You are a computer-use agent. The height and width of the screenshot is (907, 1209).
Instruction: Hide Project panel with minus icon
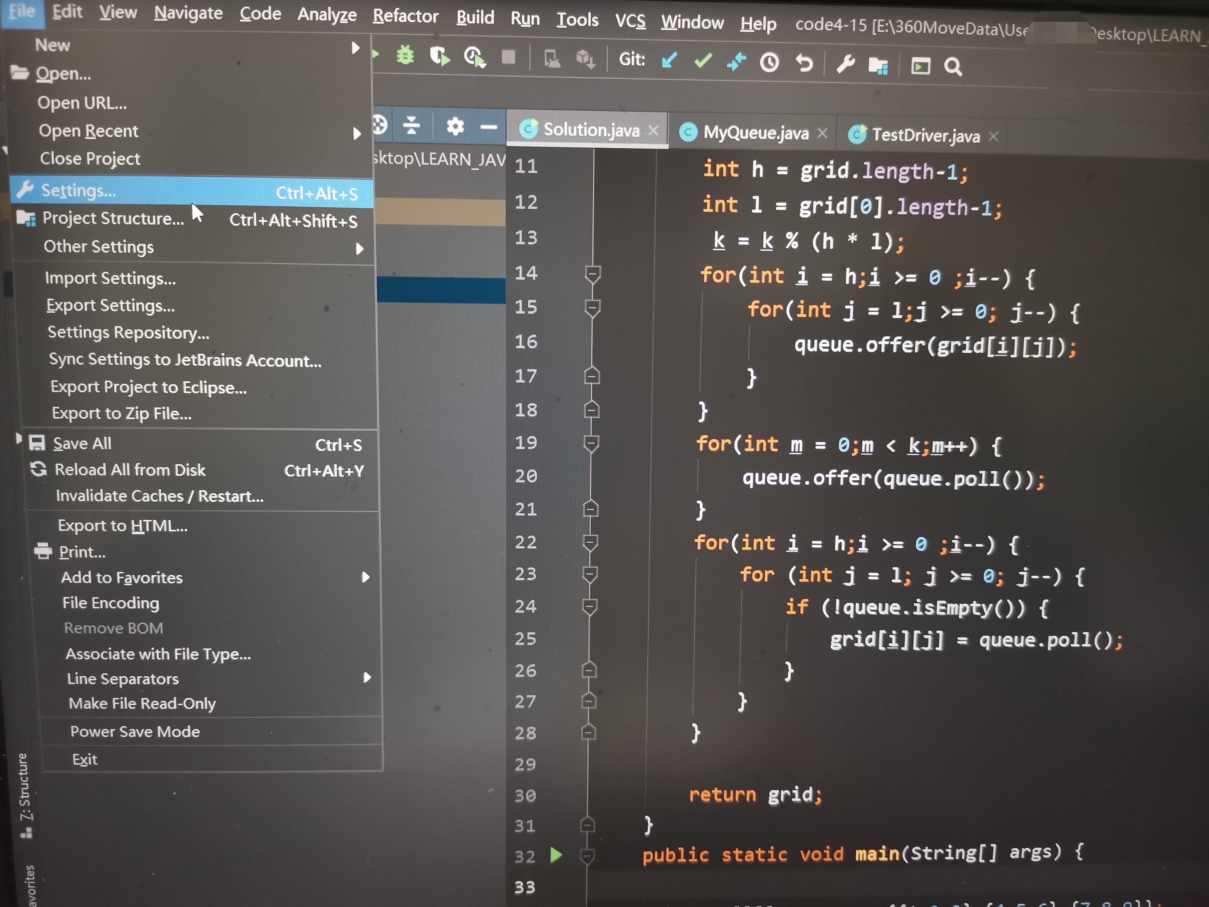point(489,127)
